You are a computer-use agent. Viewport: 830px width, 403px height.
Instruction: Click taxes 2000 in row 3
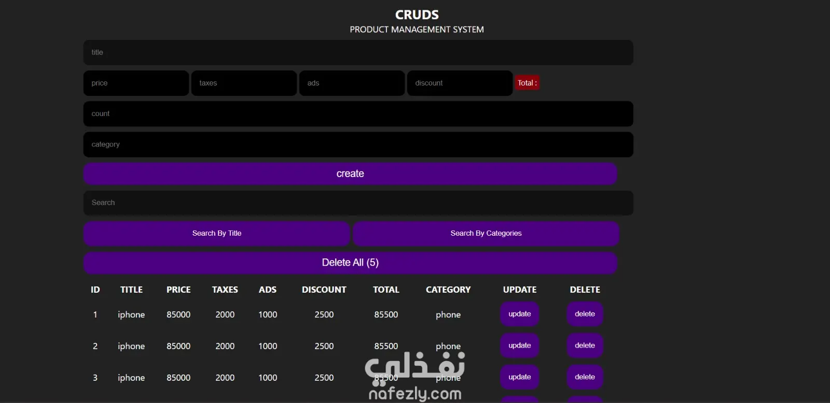[225, 378]
